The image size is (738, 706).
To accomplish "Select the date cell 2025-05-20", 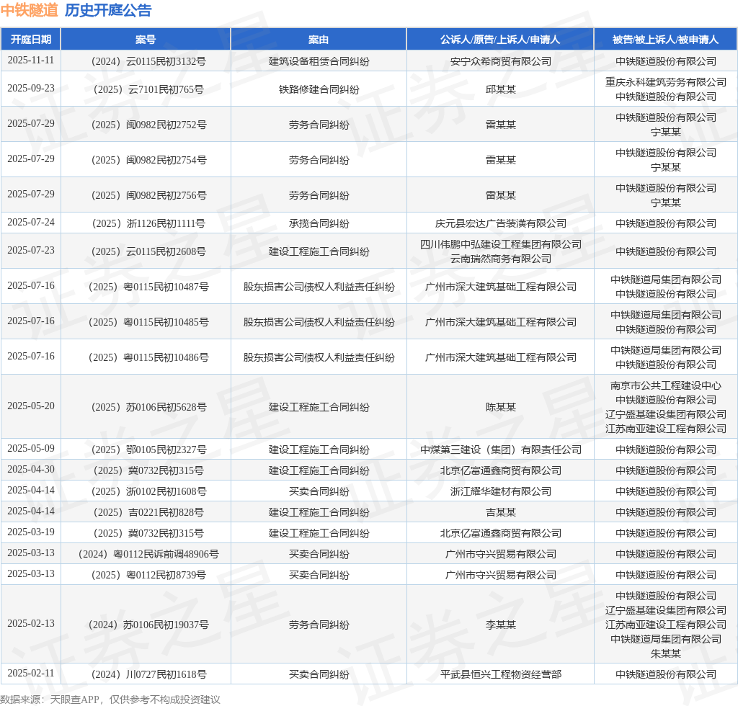I will point(30,406).
